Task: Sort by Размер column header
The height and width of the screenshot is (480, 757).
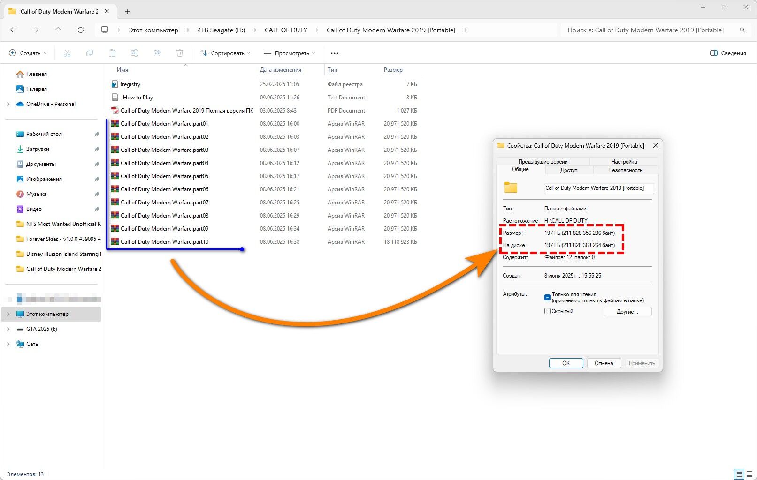Action: (393, 70)
